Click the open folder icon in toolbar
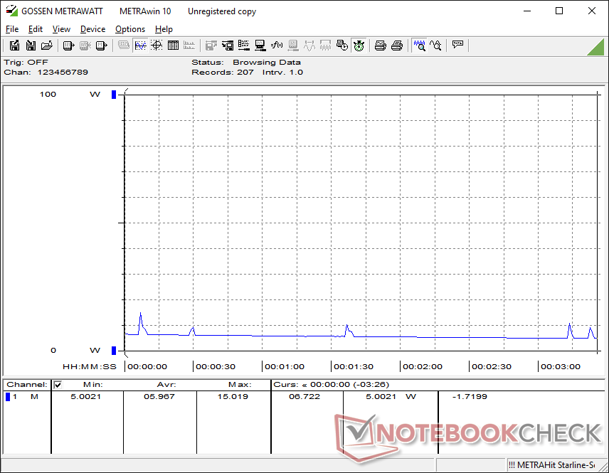Viewport: 609px width, 473px height. click(47, 46)
